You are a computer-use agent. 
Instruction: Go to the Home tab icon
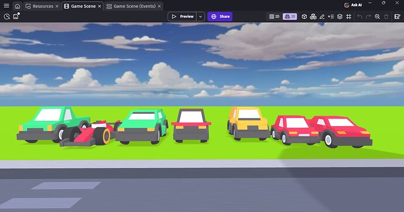(17, 6)
